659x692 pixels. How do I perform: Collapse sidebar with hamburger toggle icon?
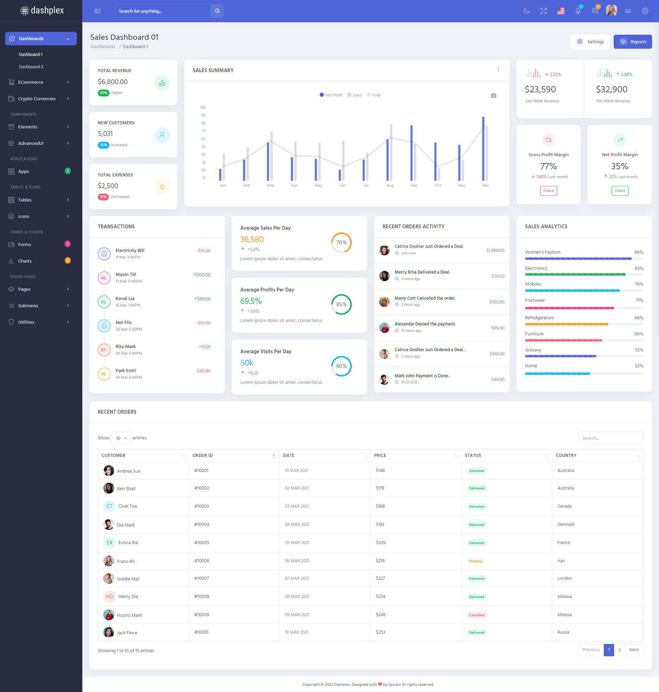(97, 11)
